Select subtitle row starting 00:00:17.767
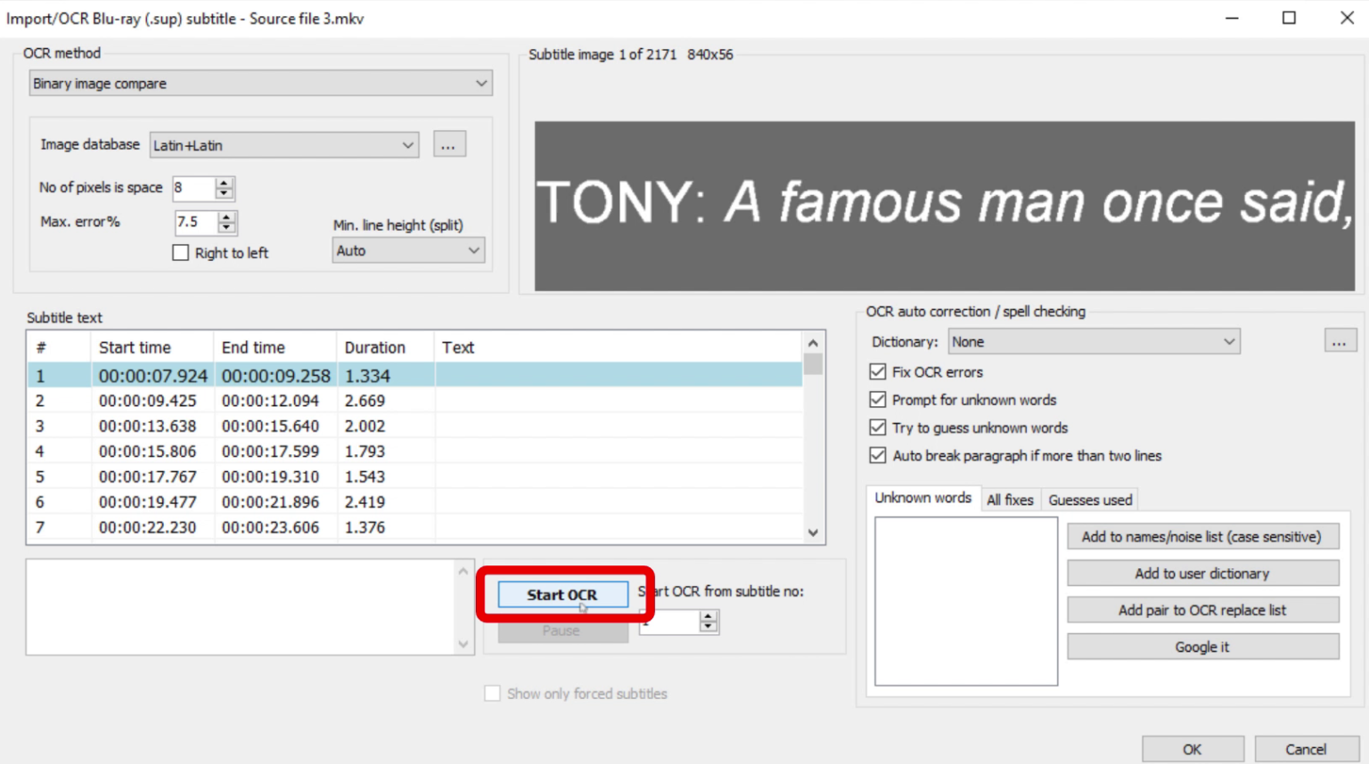1369x764 pixels. click(x=415, y=476)
